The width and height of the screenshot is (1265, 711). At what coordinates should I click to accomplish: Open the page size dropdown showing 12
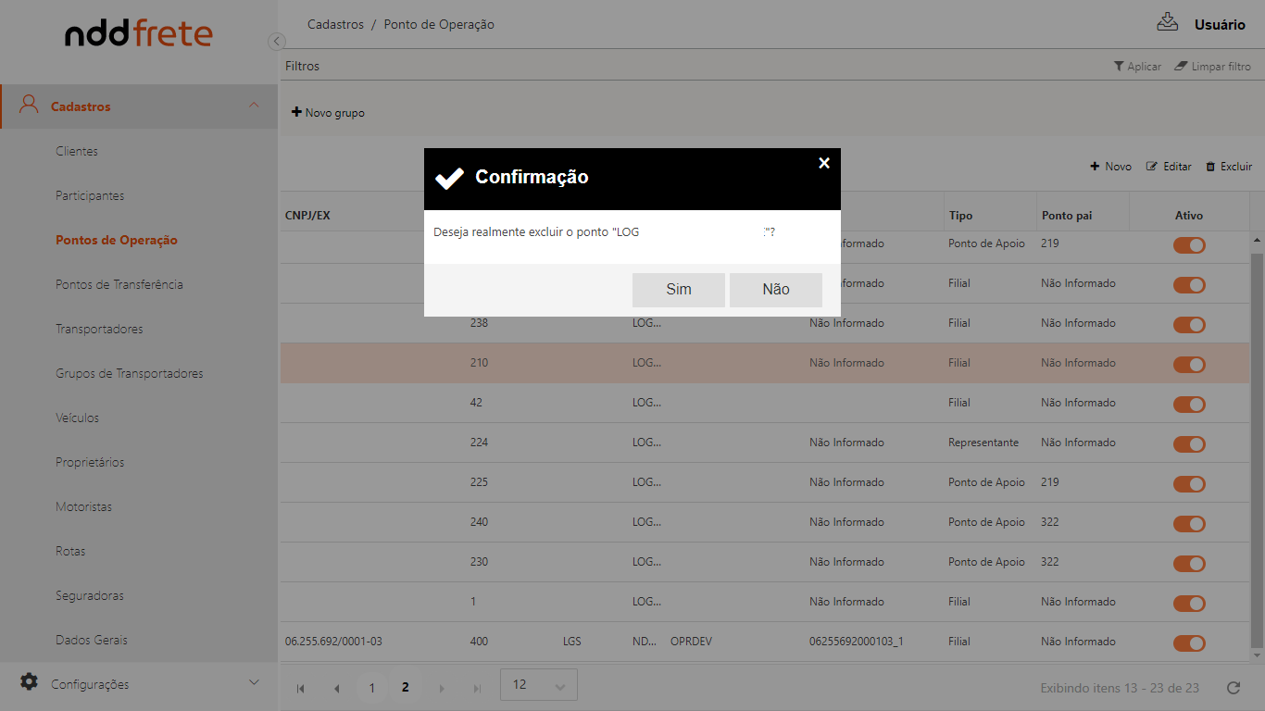(x=538, y=685)
